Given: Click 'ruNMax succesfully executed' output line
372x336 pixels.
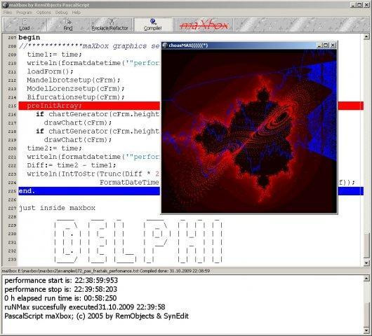Looking at the screenshot, I should (85, 307).
